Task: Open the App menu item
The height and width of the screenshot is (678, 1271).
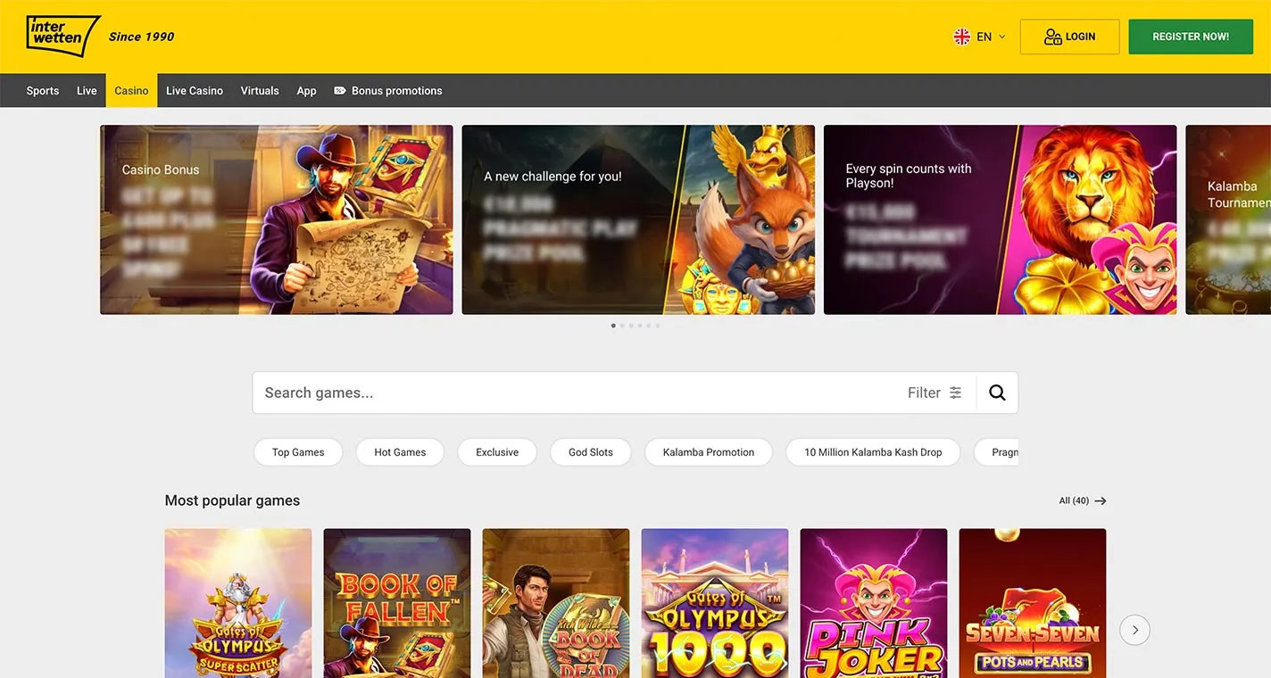Action: pyautogui.click(x=306, y=91)
